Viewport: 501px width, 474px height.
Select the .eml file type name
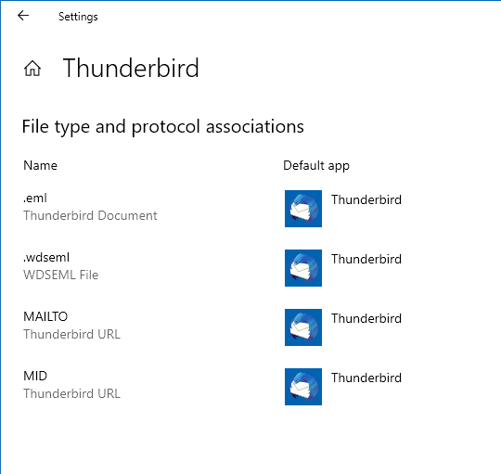(35, 198)
